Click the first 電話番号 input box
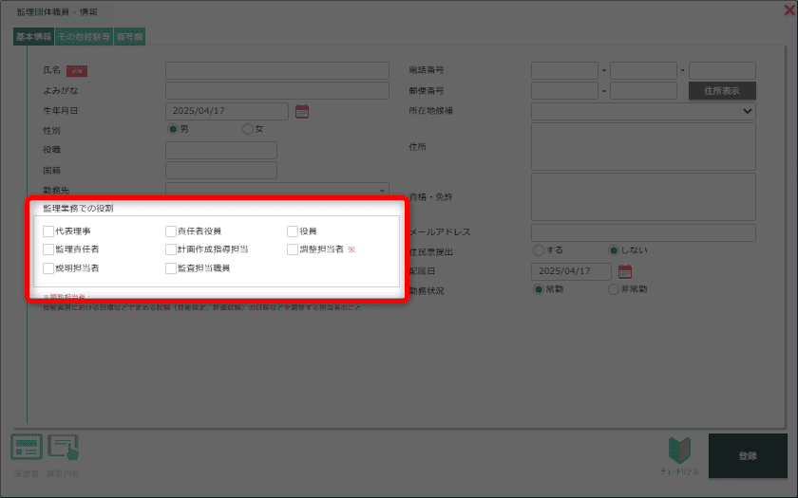The width and height of the screenshot is (798, 498). click(564, 70)
